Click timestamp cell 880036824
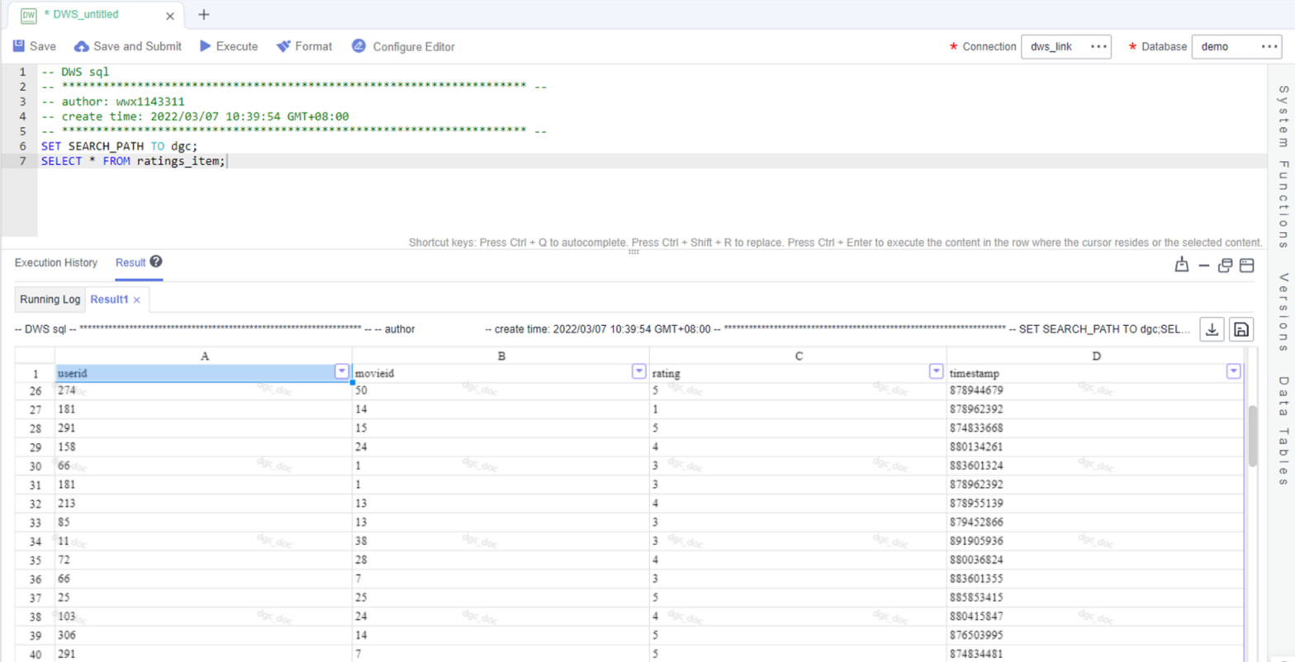Image resolution: width=1295 pixels, height=662 pixels. pyautogui.click(x=1096, y=560)
